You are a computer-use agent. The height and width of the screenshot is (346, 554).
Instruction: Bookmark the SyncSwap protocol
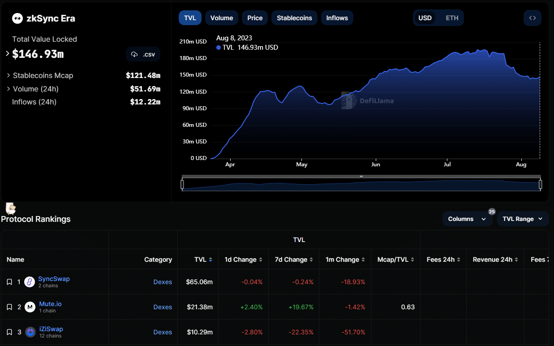9,282
